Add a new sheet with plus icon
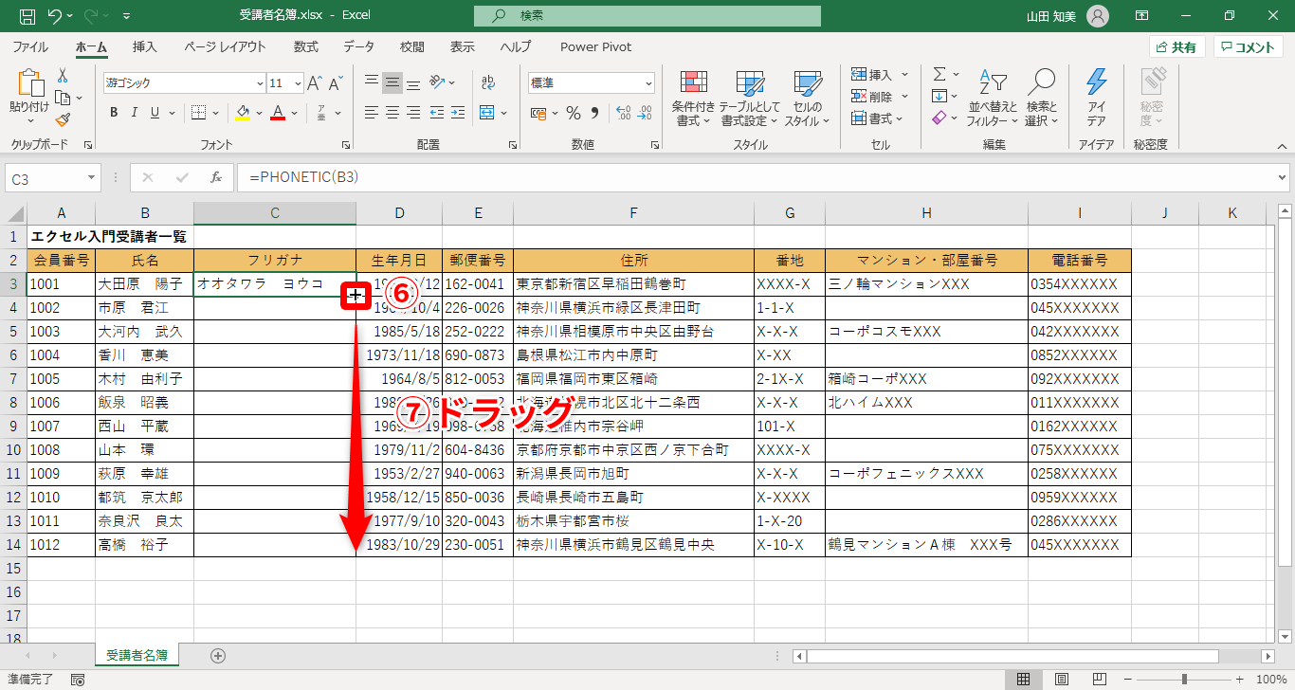Image resolution: width=1295 pixels, height=690 pixels. 218,655
